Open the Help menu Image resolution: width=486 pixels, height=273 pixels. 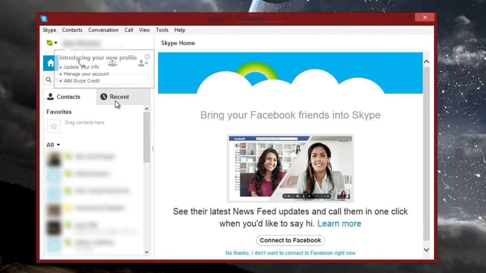coord(180,30)
